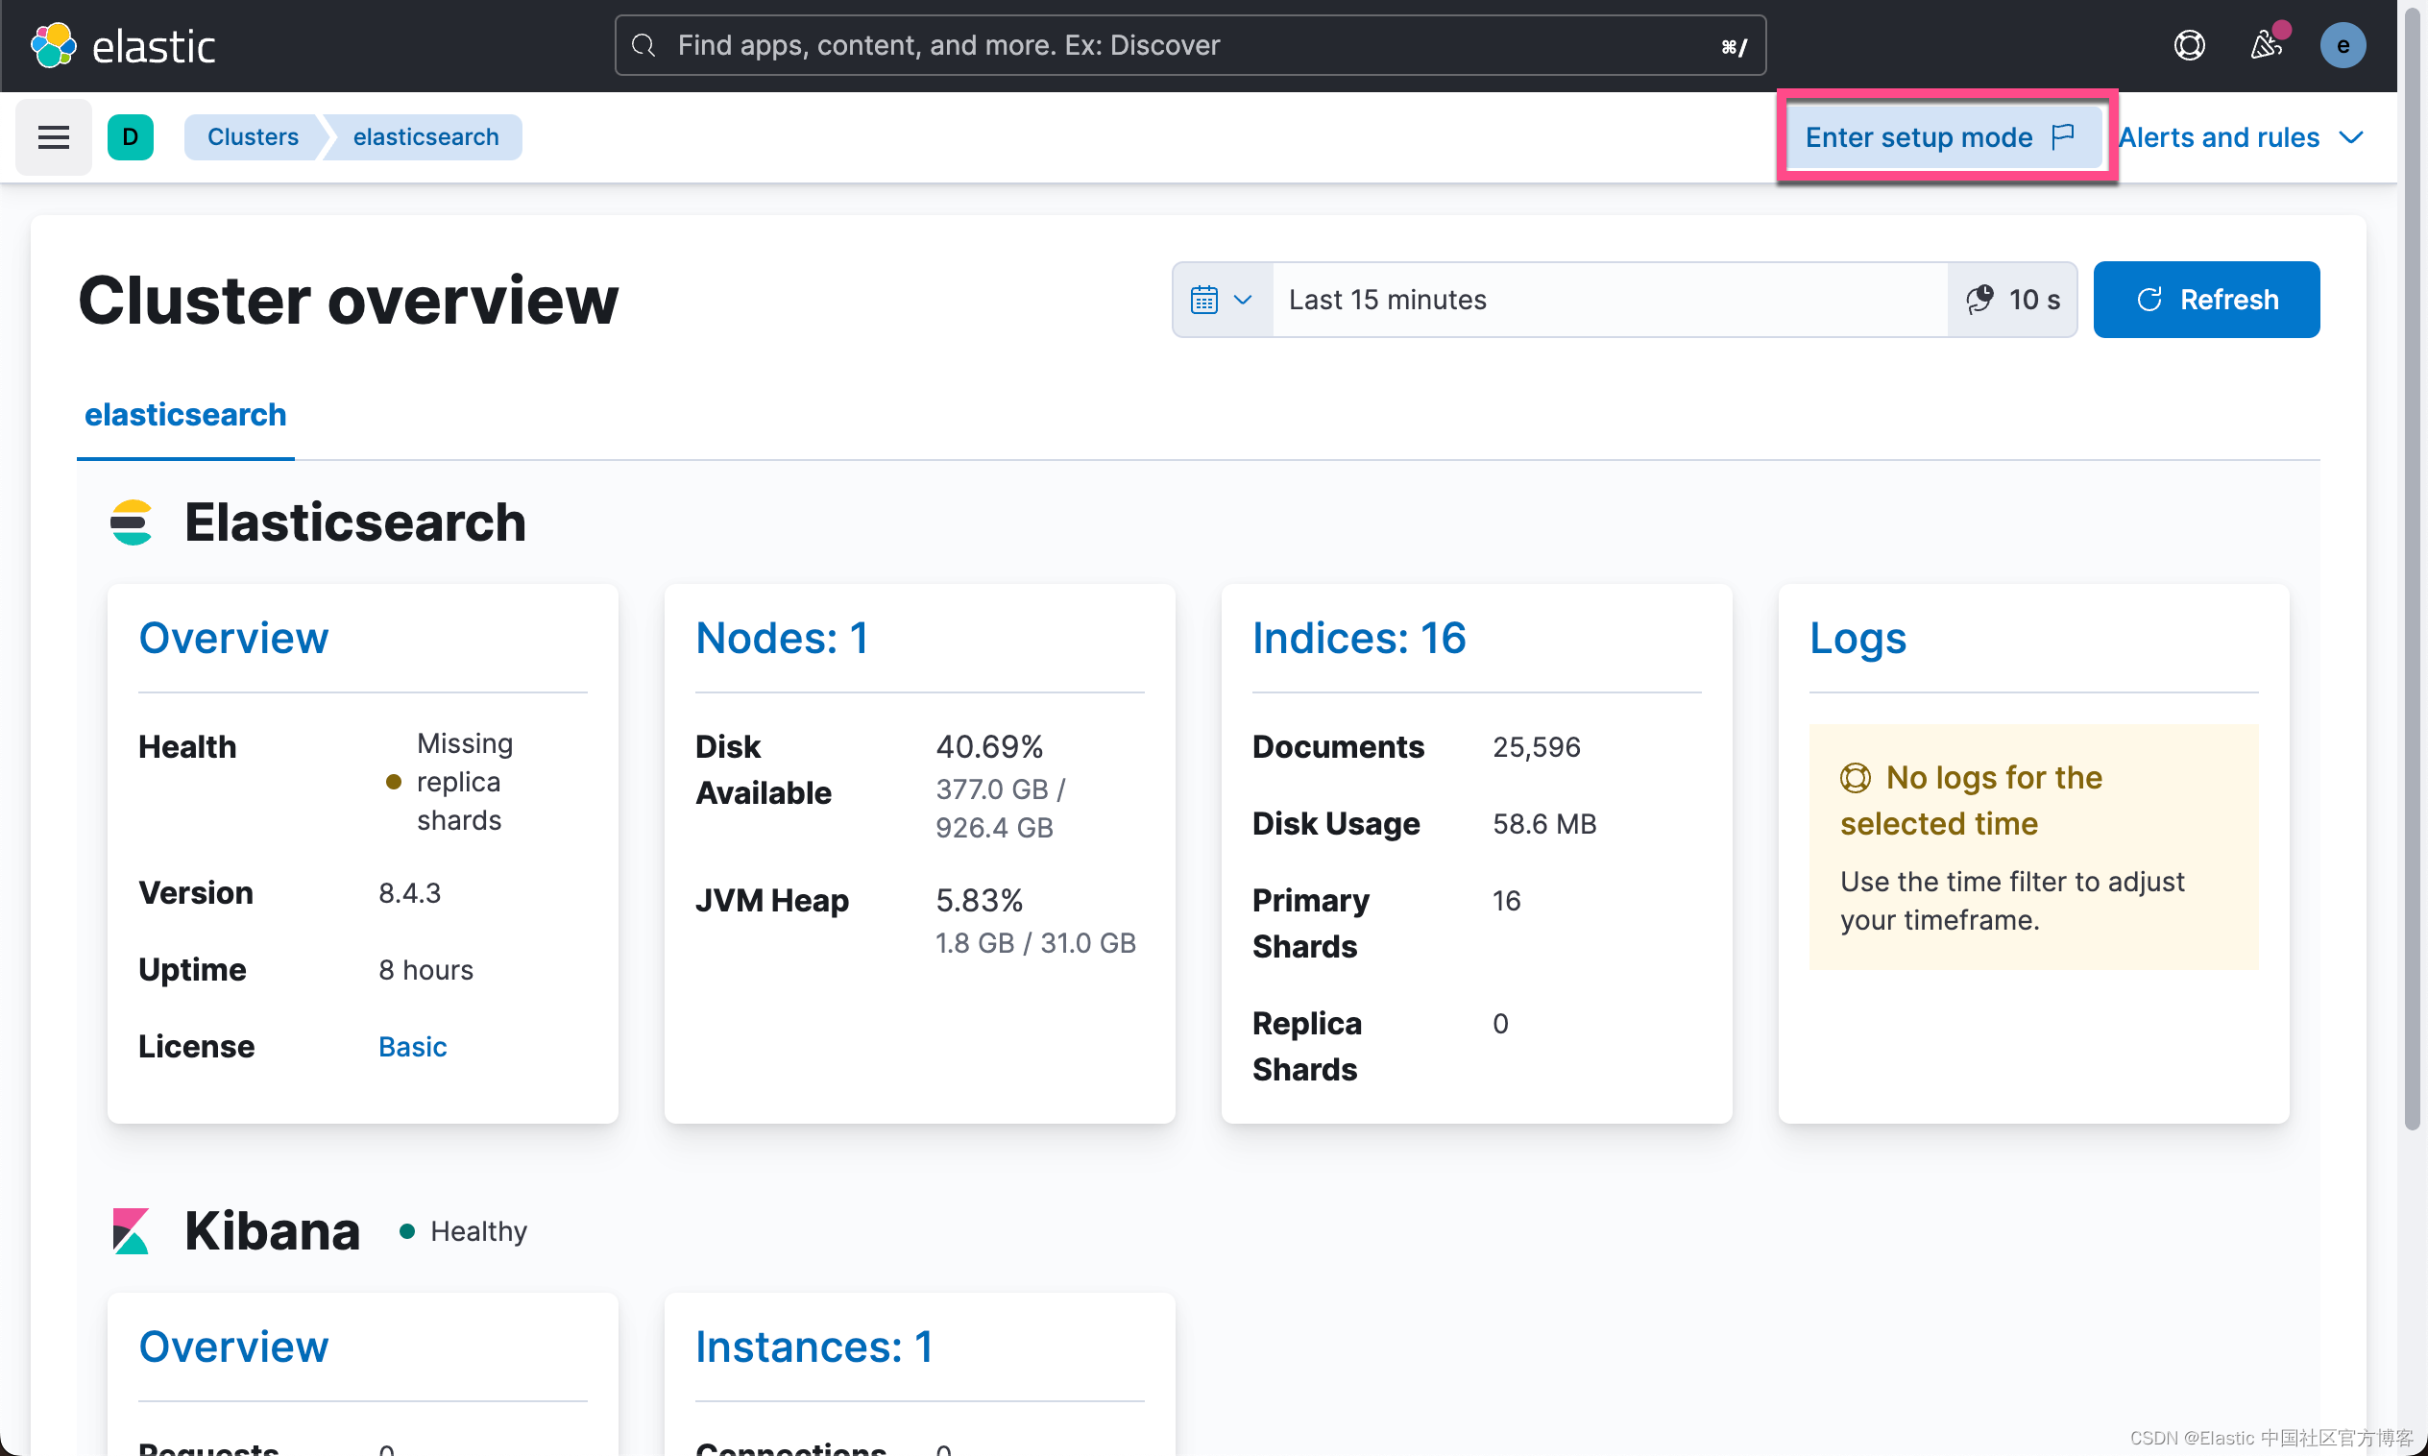Click the user avatar with letter e
Viewport: 2428px width, 1456px height.
pyautogui.click(x=2343, y=45)
